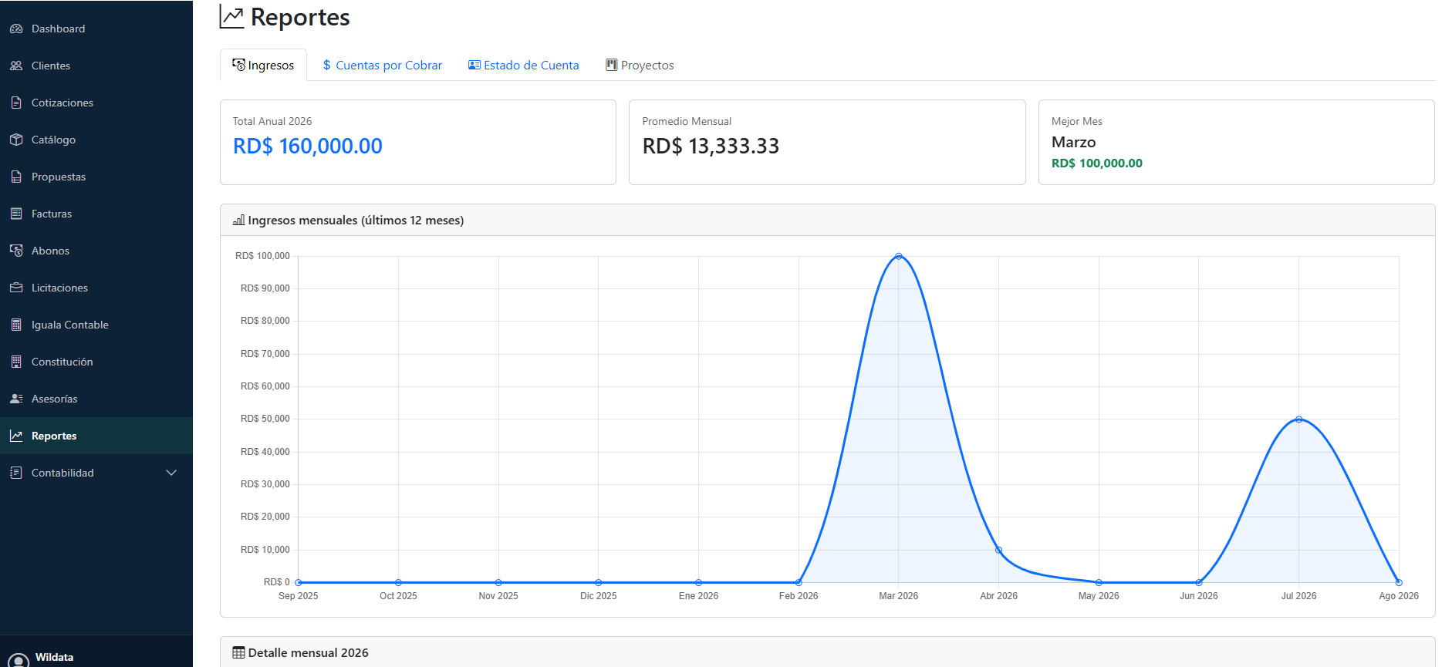Click the Contabilidad journal icon
The width and height of the screenshot is (1452, 667).
coord(16,473)
